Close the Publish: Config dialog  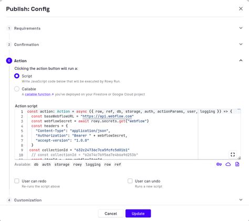(241, 8)
